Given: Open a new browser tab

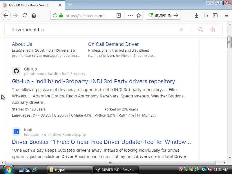Looking at the screenshot, I should click(70, 5).
